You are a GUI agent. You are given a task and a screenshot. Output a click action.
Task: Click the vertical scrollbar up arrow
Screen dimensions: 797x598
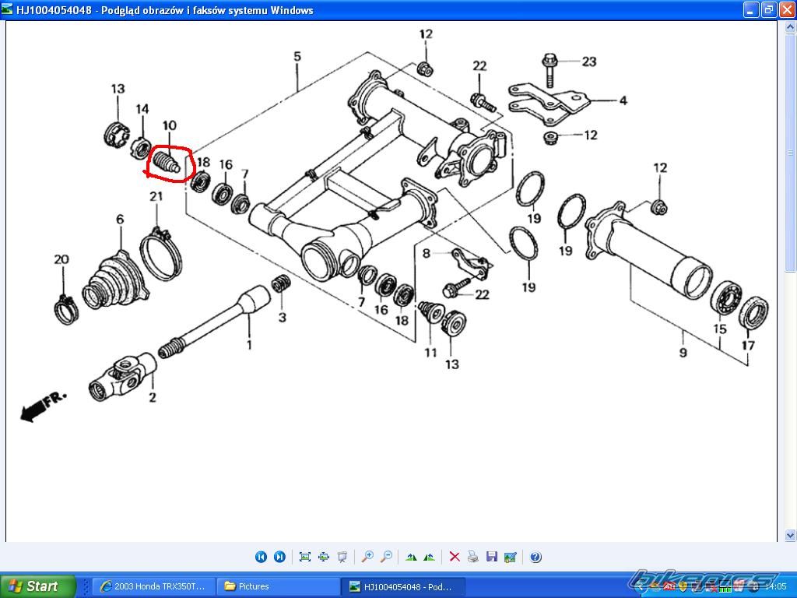[790, 26]
